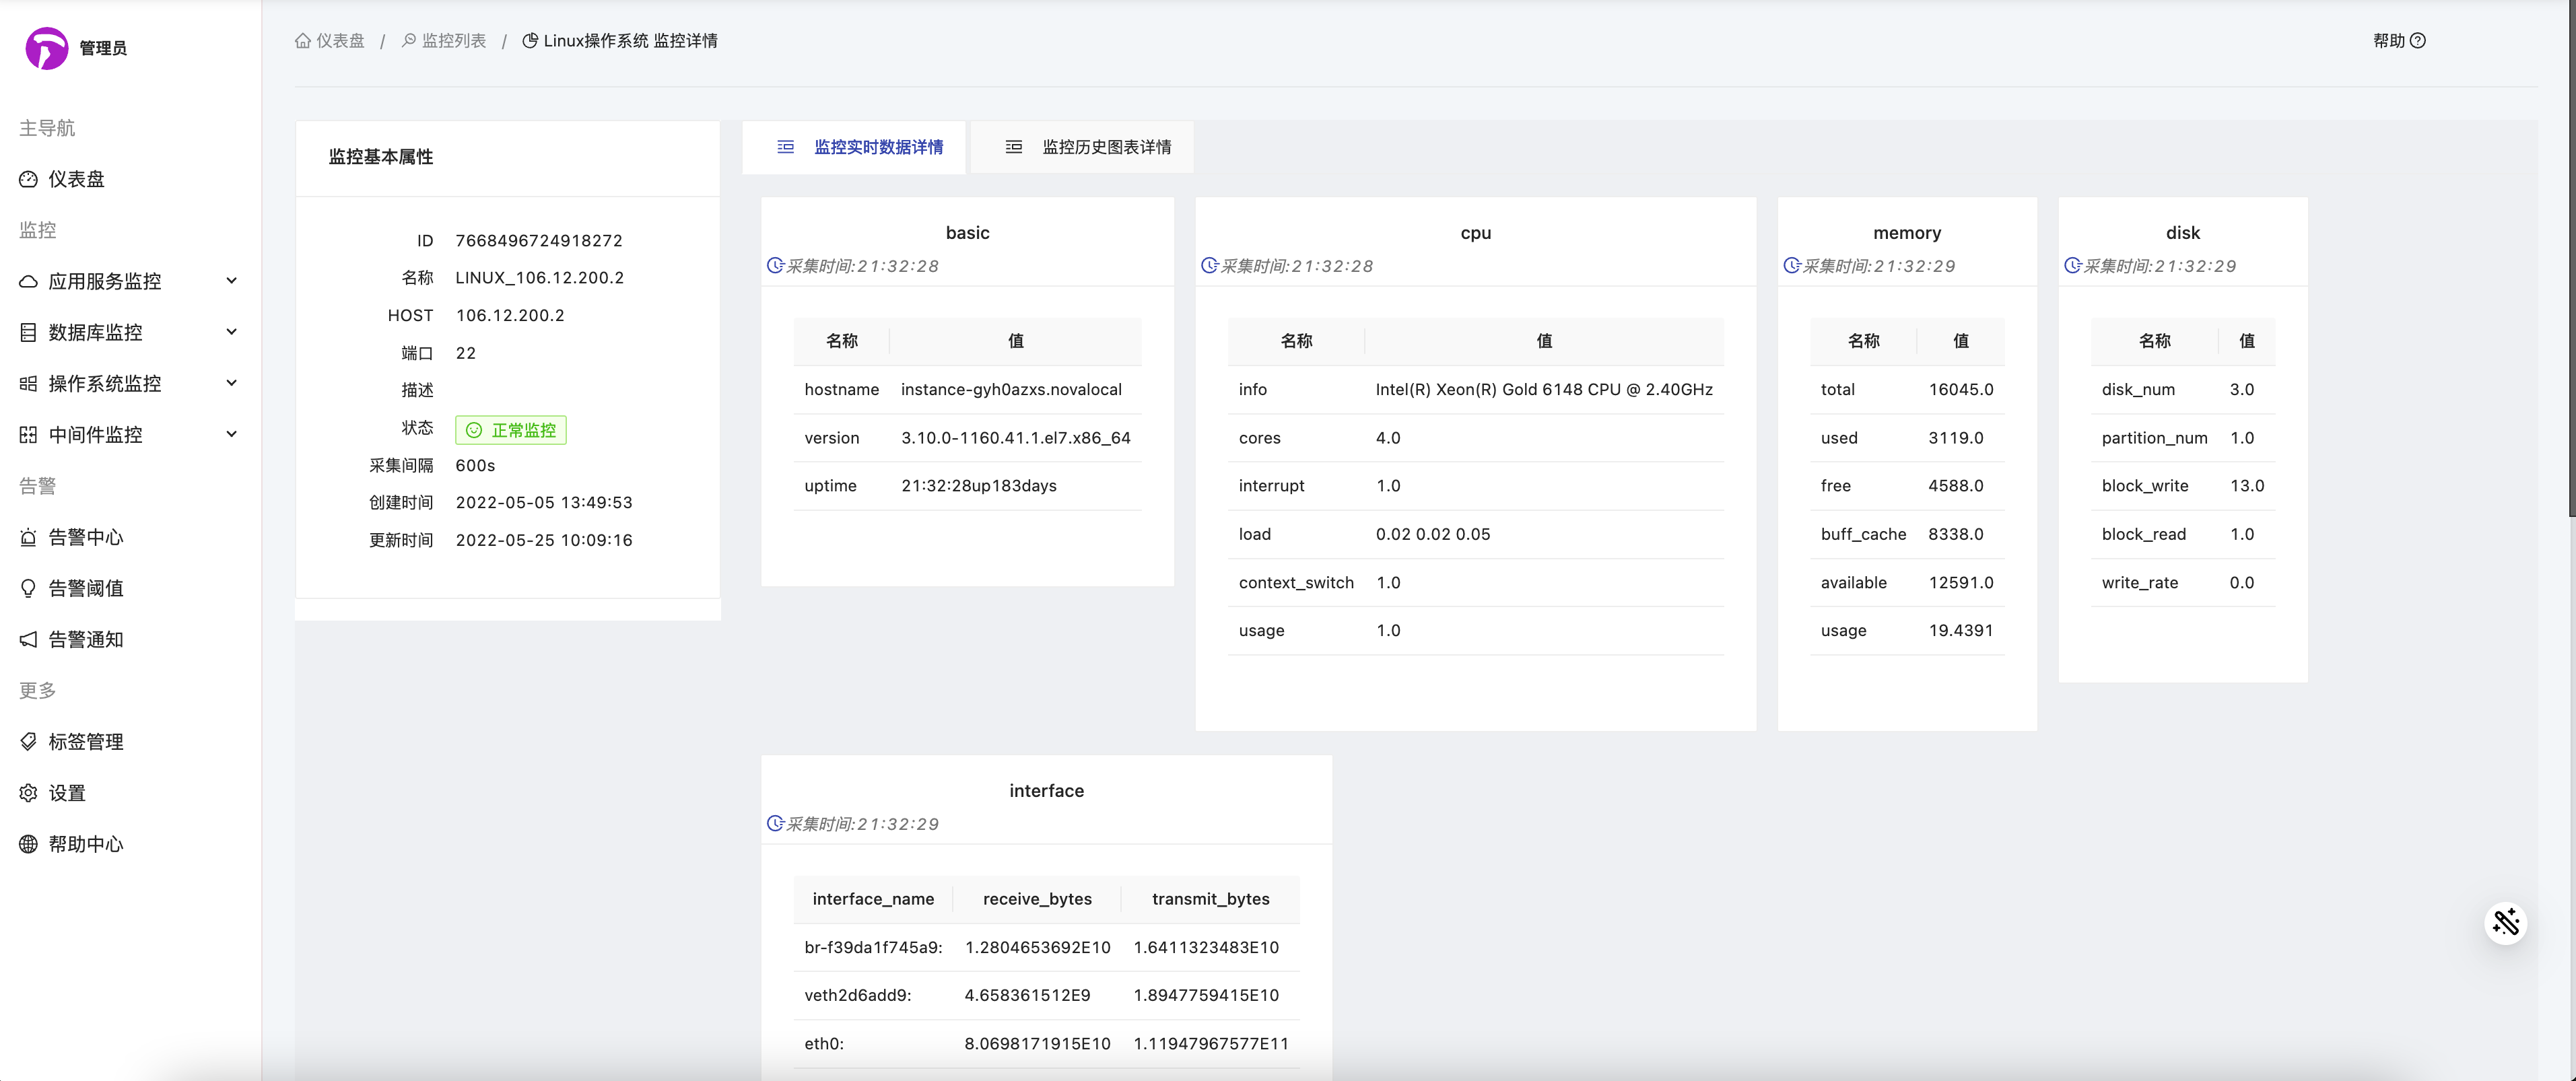Click the alarm notification megaphone icon
Viewport: 2576px width, 1081px height.
coord(28,639)
